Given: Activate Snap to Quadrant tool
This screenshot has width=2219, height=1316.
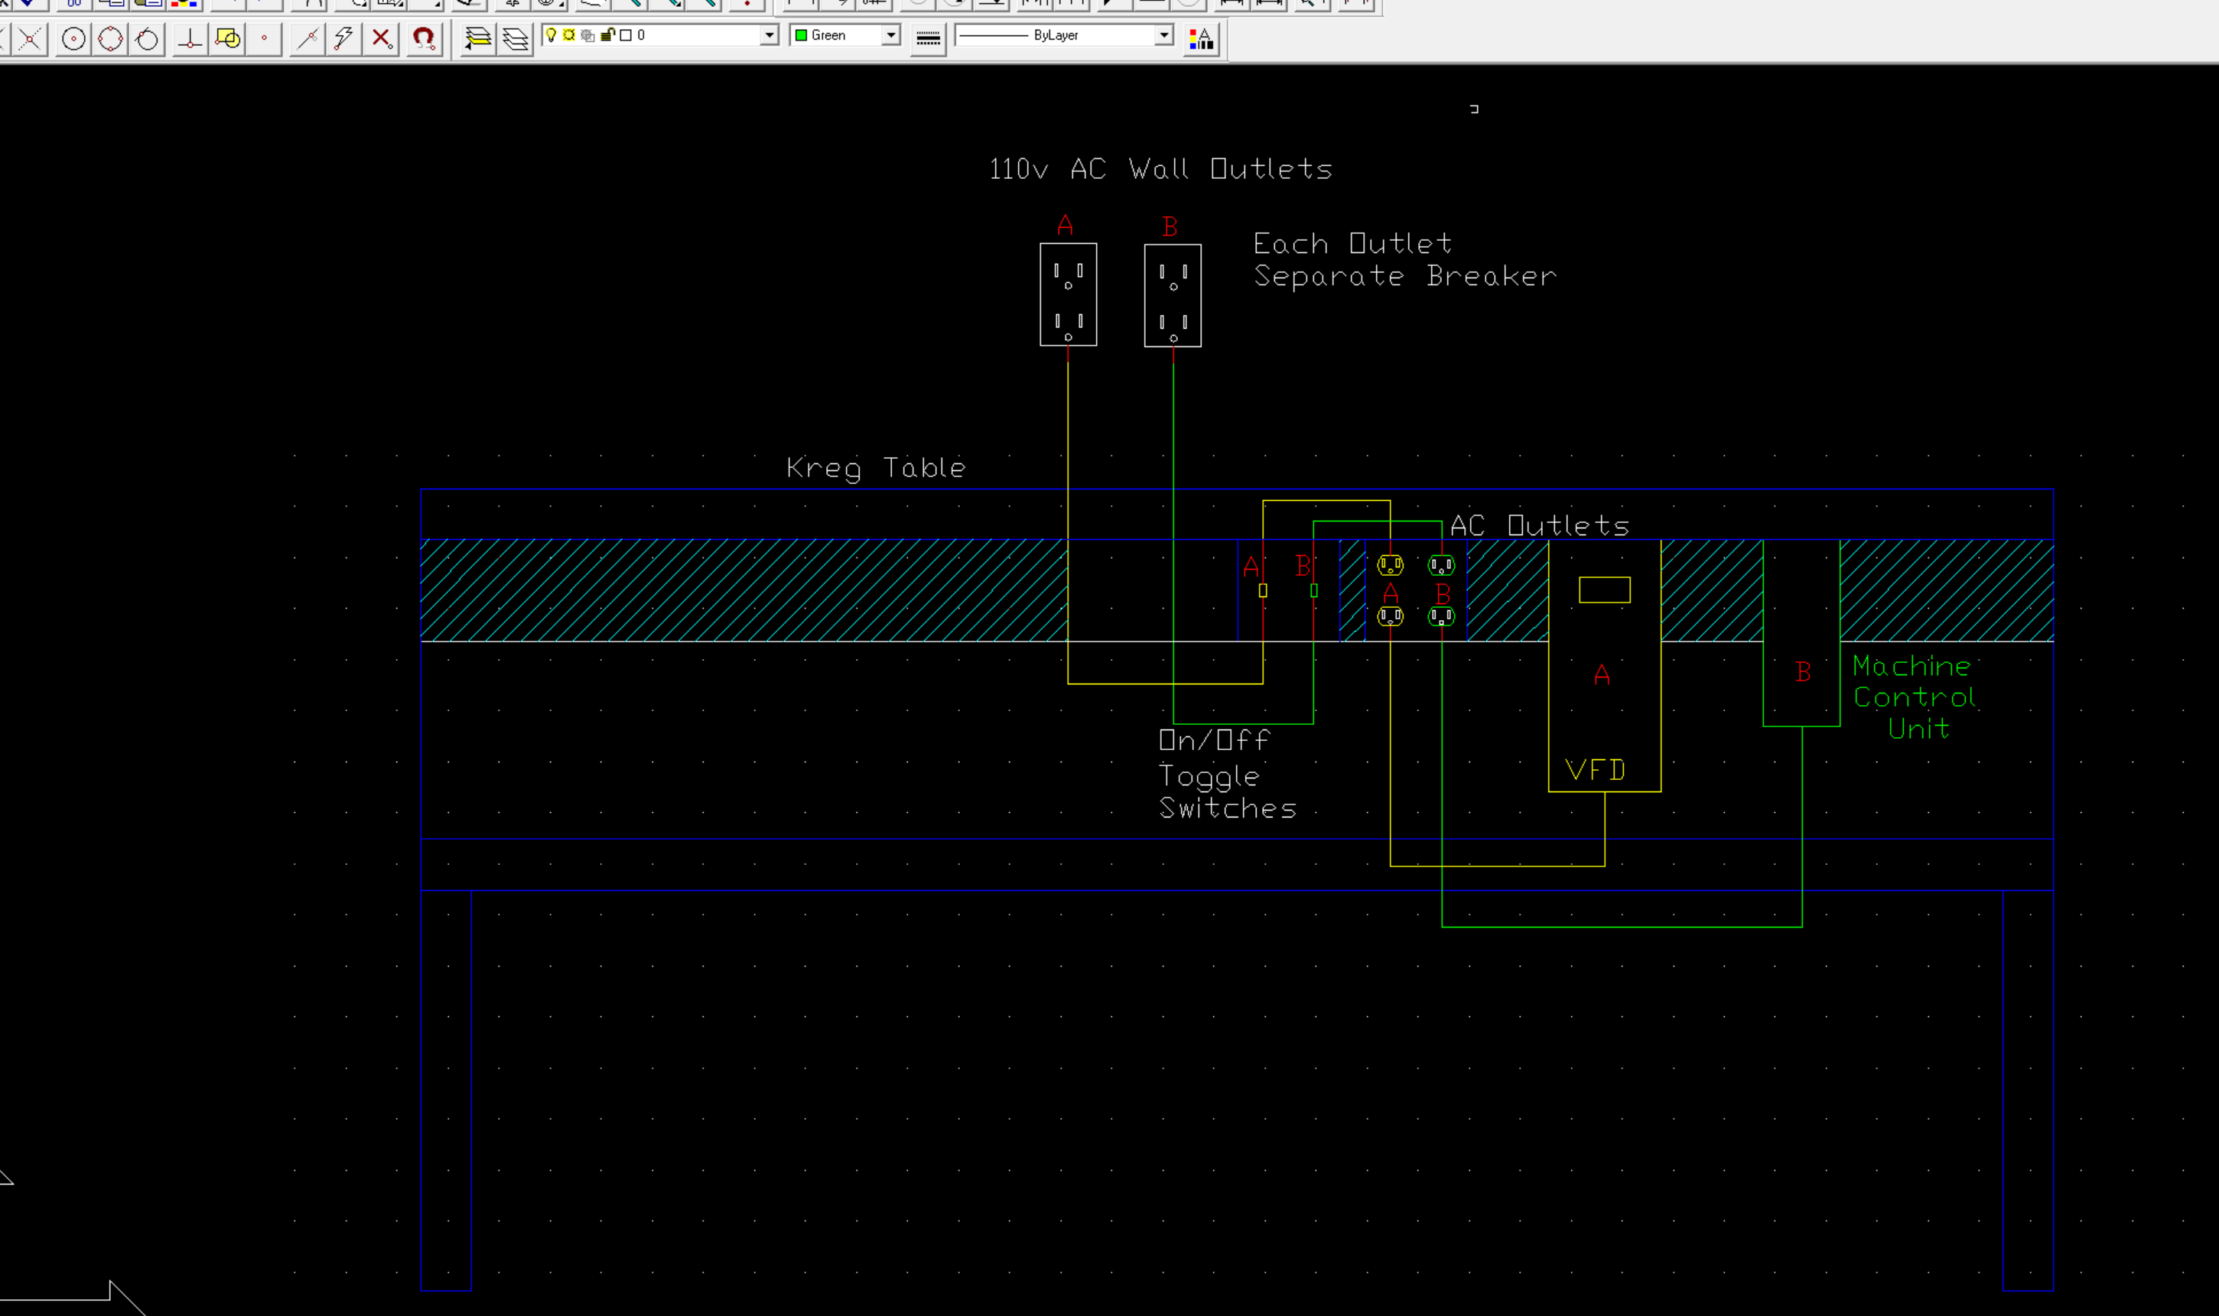Looking at the screenshot, I should (x=111, y=39).
